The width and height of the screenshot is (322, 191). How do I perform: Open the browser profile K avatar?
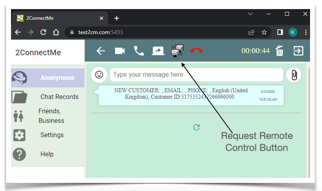coord(293,32)
